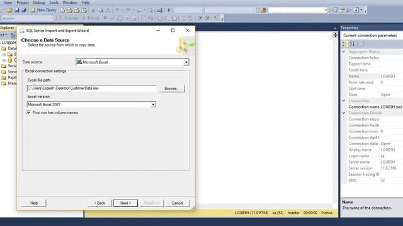Image resolution: width=403 pixels, height=226 pixels.
Task: Click the Cut icon in the toolbar
Action: (93, 10)
